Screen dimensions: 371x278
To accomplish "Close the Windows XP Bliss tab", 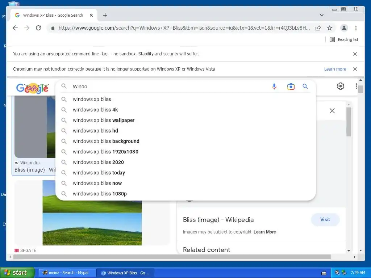I will 91,15.
